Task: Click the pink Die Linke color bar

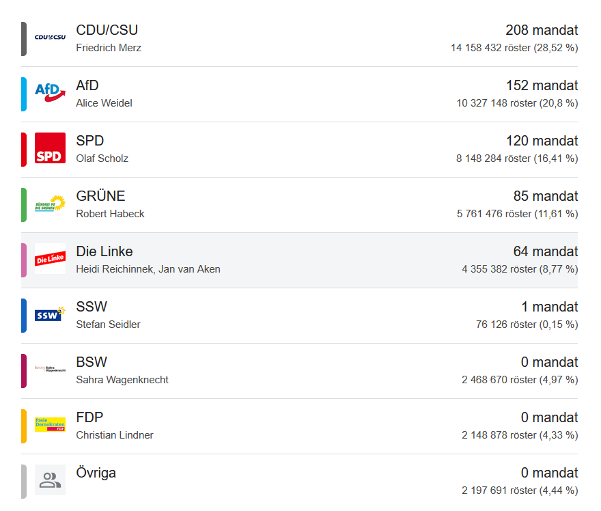Action: pyautogui.click(x=24, y=260)
